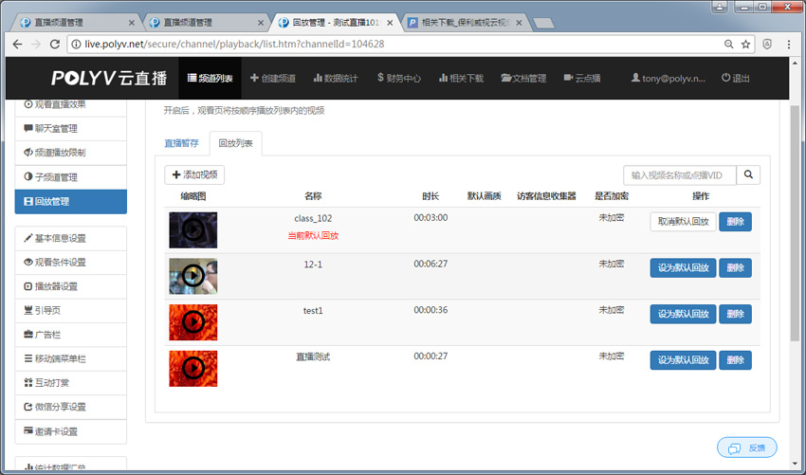Play the class_102 video thumbnail
This screenshot has width=806, height=475.
pyautogui.click(x=192, y=229)
